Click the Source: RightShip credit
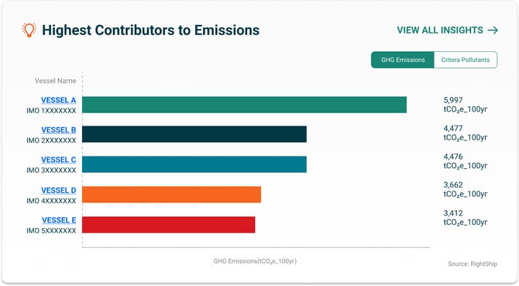The image size is (519, 286). tap(473, 264)
